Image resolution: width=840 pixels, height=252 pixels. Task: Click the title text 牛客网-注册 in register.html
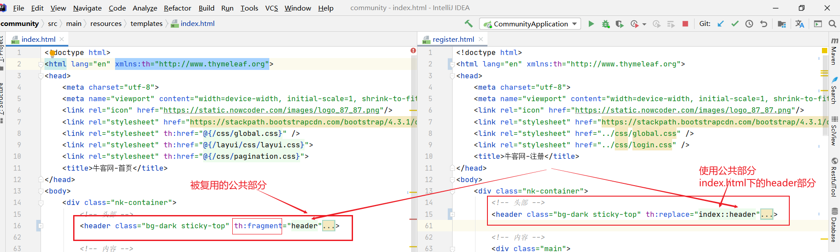click(x=524, y=157)
